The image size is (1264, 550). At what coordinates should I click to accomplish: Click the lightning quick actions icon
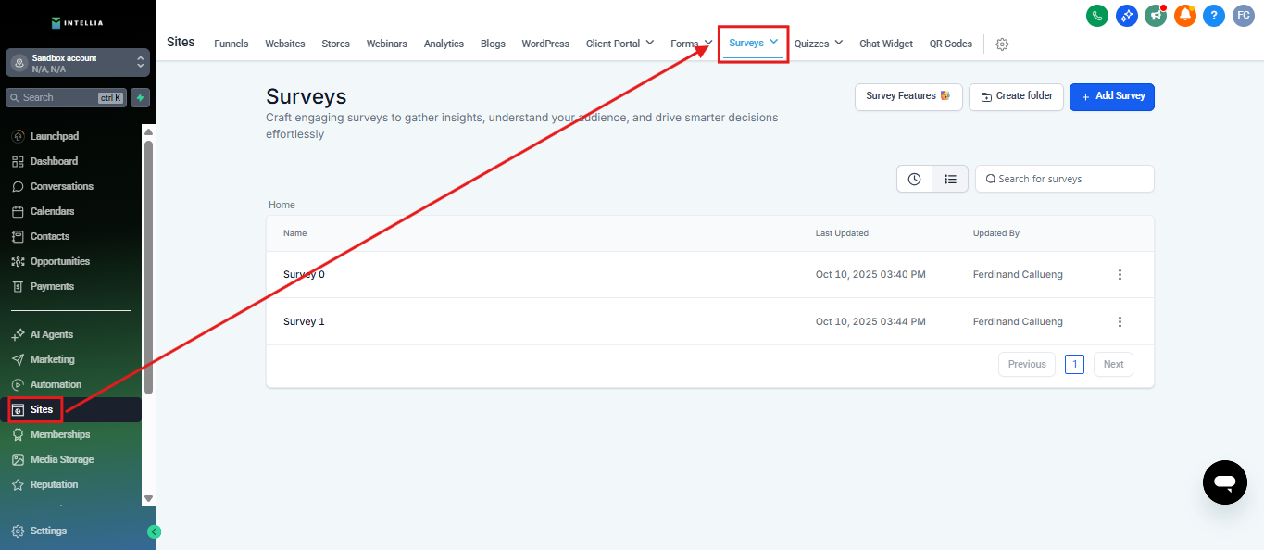pos(140,97)
